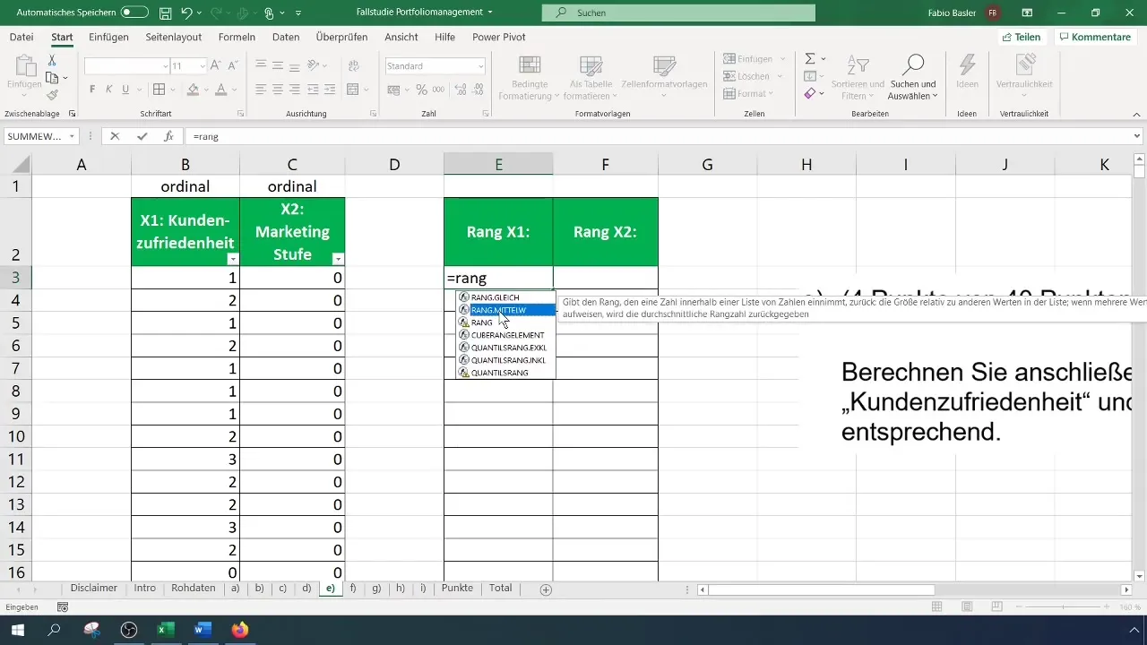Open Firefox from the Windows taskbar

point(238,630)
